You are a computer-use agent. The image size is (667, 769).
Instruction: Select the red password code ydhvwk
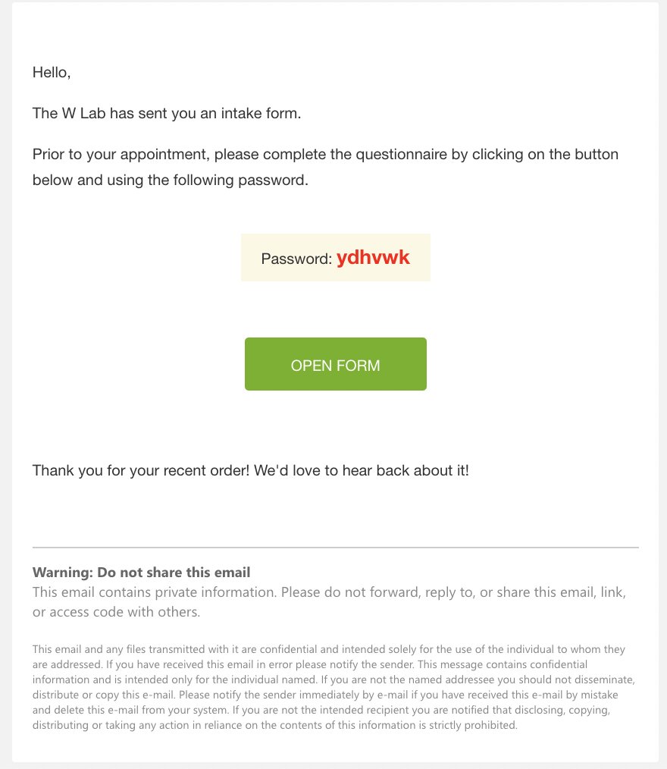tap(373, 258)
